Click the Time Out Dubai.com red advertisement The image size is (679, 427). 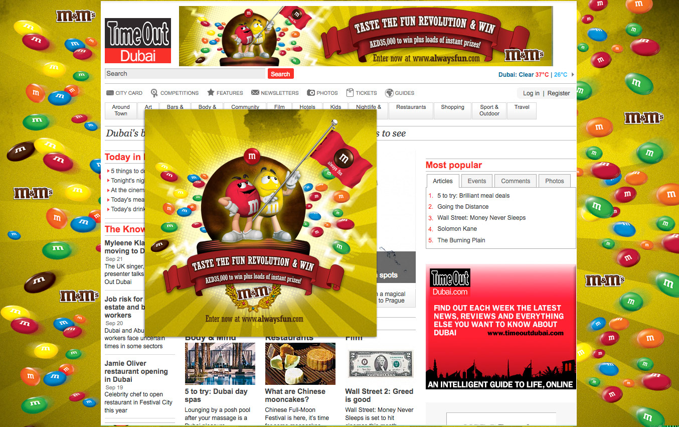pyautogui.click(x=500, y=327)
